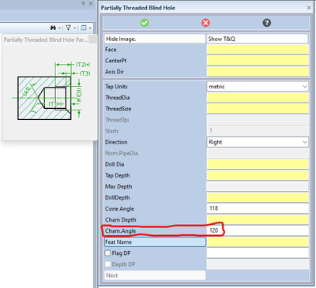Viewport: 316px width, 288px height.
Task: Open dropdown arrow next to layout icon
Action: point(90,28)
